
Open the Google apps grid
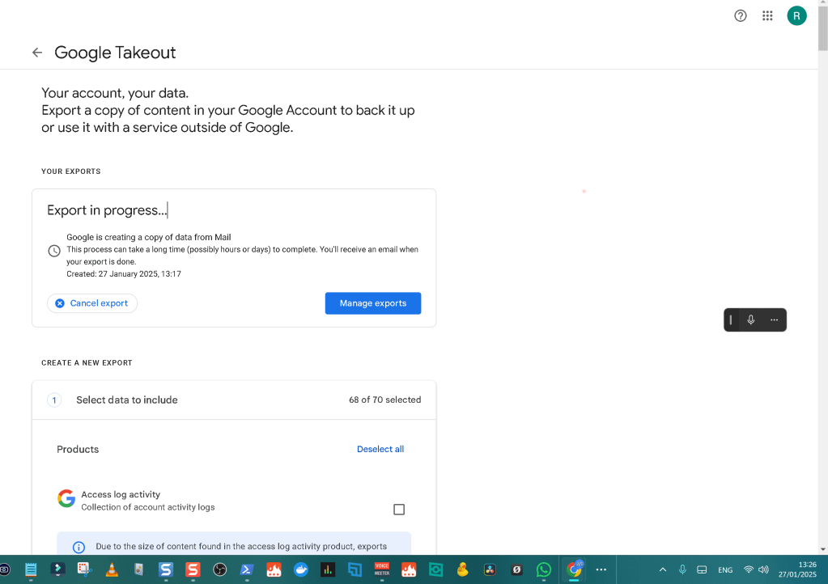coord(767,16)
